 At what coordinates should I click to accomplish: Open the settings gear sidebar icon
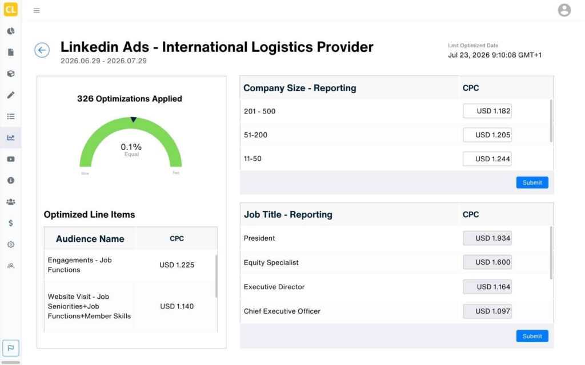point(11,244)
